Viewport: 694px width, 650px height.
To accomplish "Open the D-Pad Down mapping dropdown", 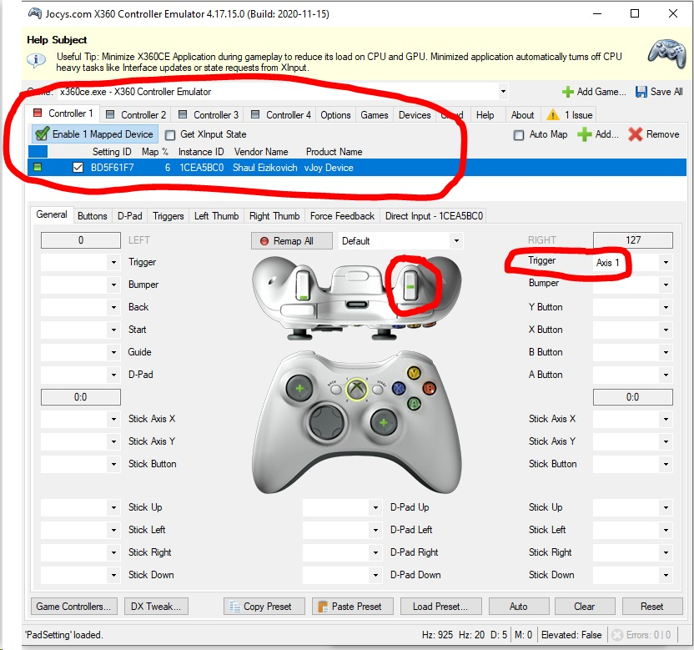I will (375, 575).
